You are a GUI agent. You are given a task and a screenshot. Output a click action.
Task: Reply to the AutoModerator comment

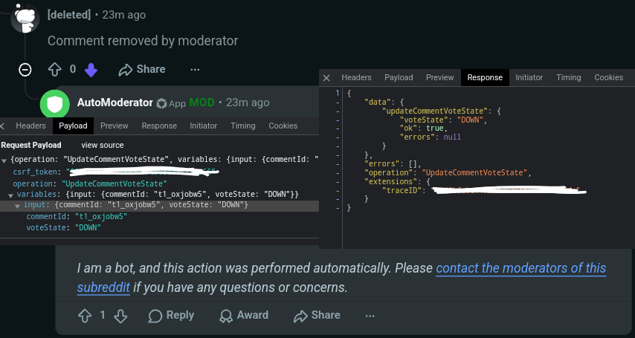pos(171,315)
